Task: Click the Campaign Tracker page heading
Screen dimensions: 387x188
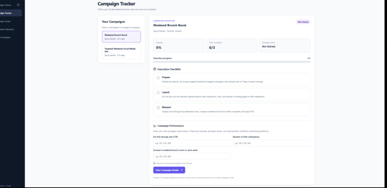Action: (116, 4)
